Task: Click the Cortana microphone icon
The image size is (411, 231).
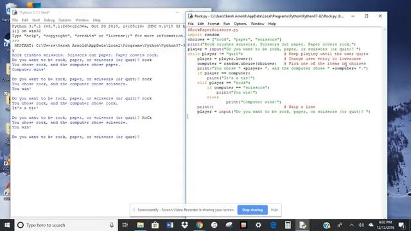Action: (x=112, y=225)
